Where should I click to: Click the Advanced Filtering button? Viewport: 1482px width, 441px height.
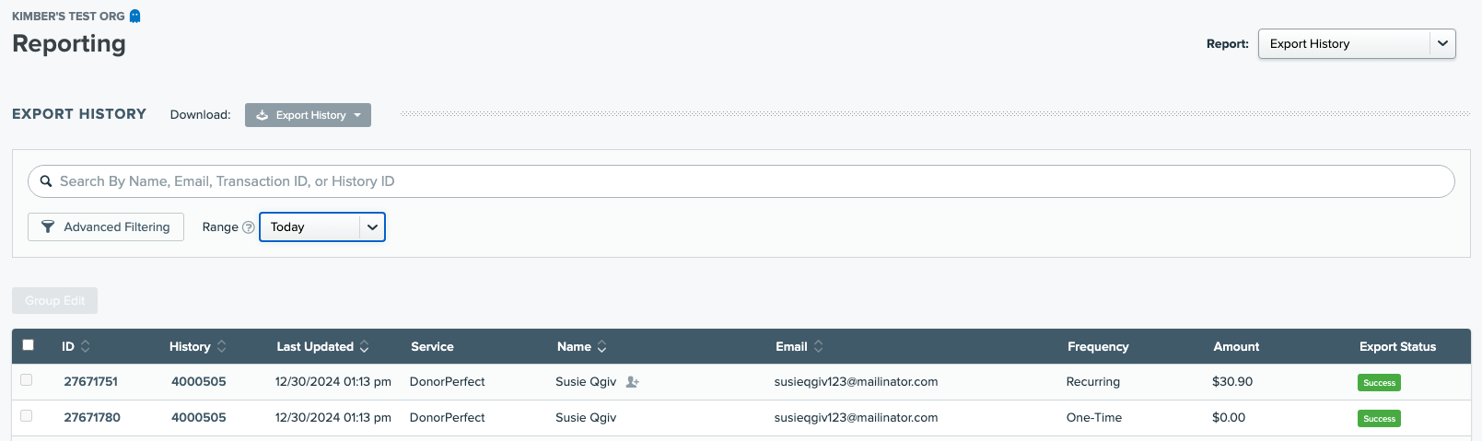click(x=106, y=226)
